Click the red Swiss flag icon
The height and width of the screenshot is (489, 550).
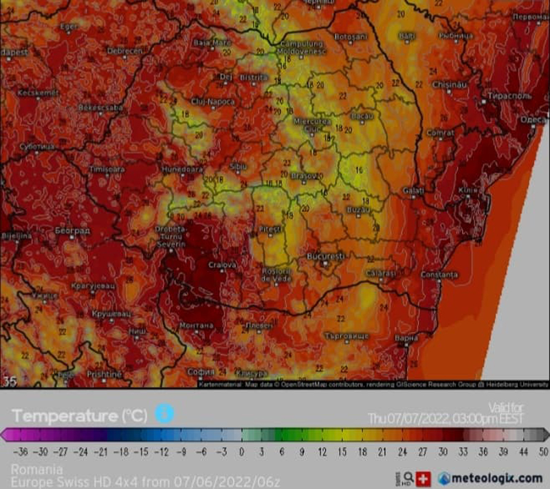coord(423,478)
